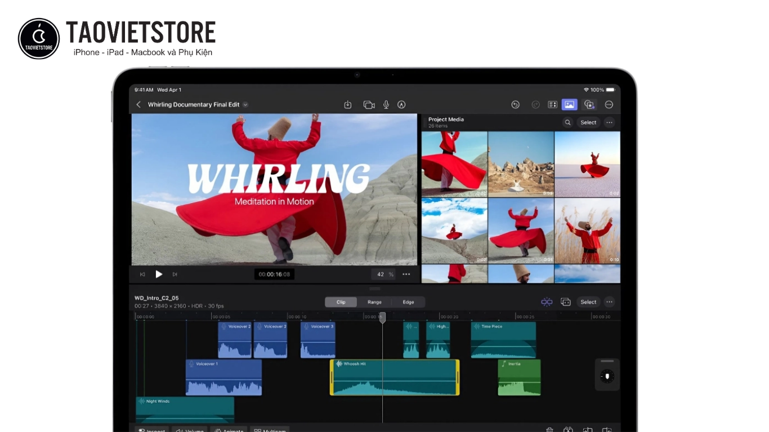
Task: Select the Voiceover 1 audio clip
Action: pos(223,377)
